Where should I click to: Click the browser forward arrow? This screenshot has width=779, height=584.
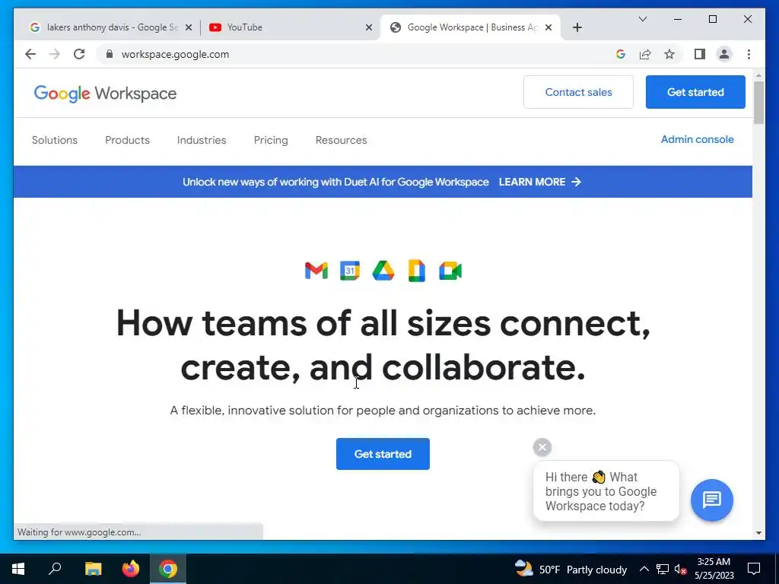55,54
